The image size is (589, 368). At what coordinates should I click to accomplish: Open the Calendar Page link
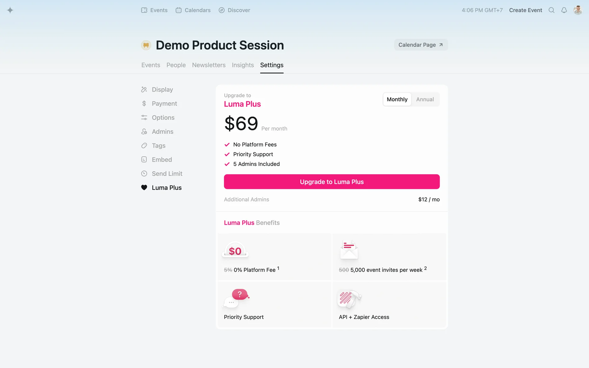(x=421, y=45)
